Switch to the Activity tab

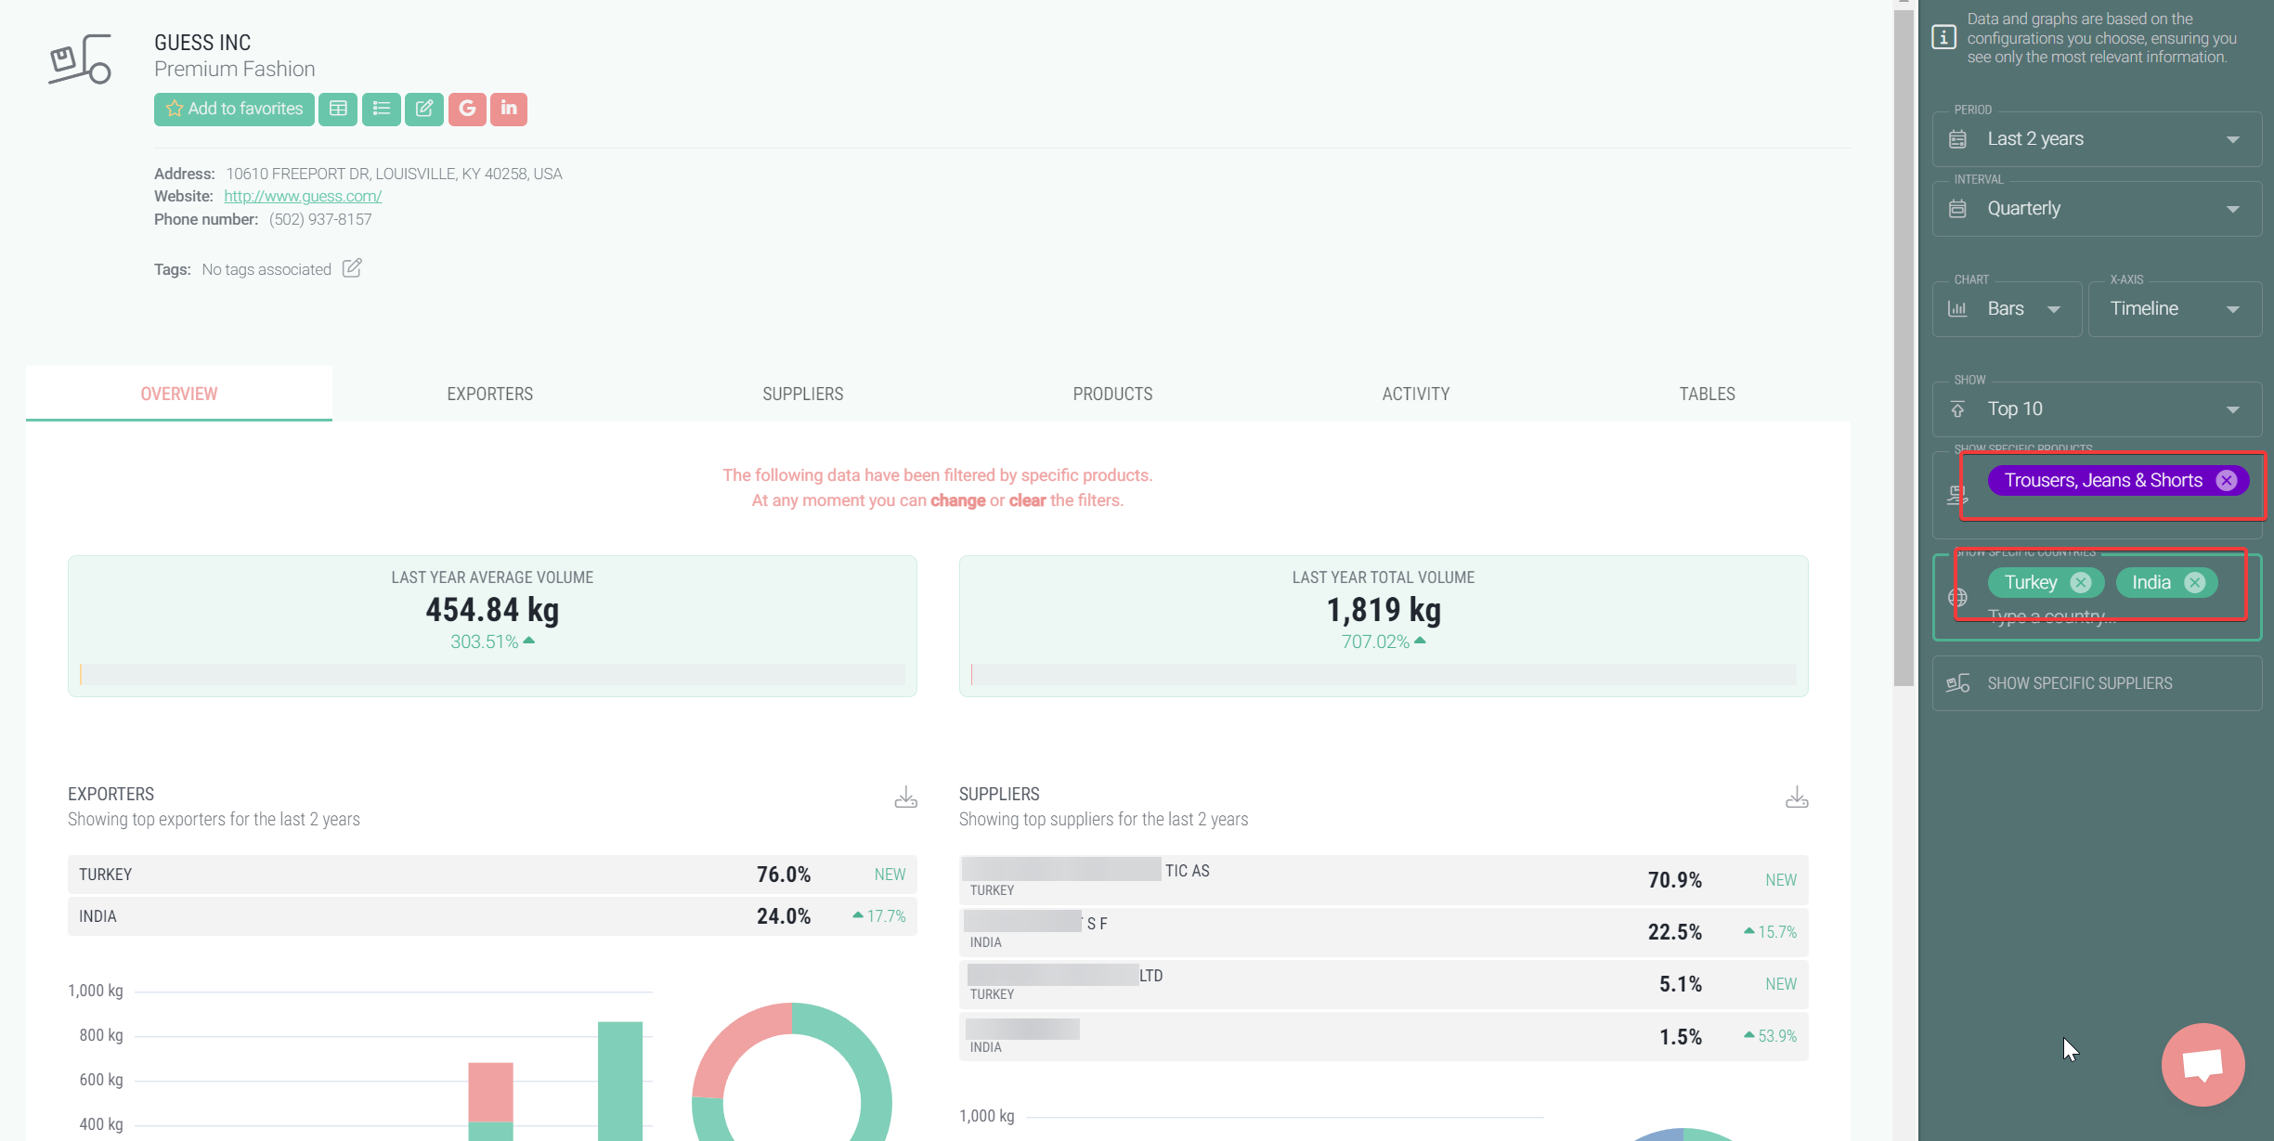point(1416,394)
